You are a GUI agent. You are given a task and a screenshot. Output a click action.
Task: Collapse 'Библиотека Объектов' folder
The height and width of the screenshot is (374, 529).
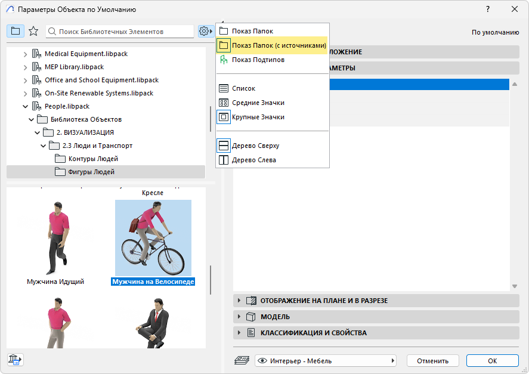tap(32, 119)
